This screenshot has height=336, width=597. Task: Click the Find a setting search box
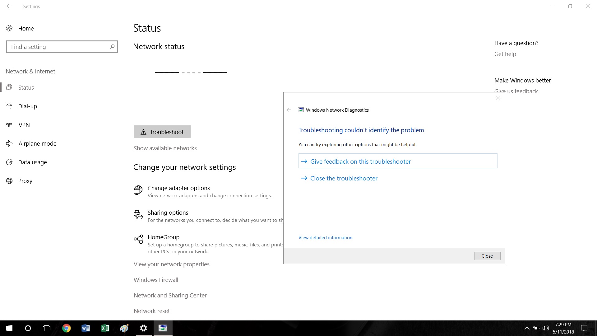click(62, 47)
